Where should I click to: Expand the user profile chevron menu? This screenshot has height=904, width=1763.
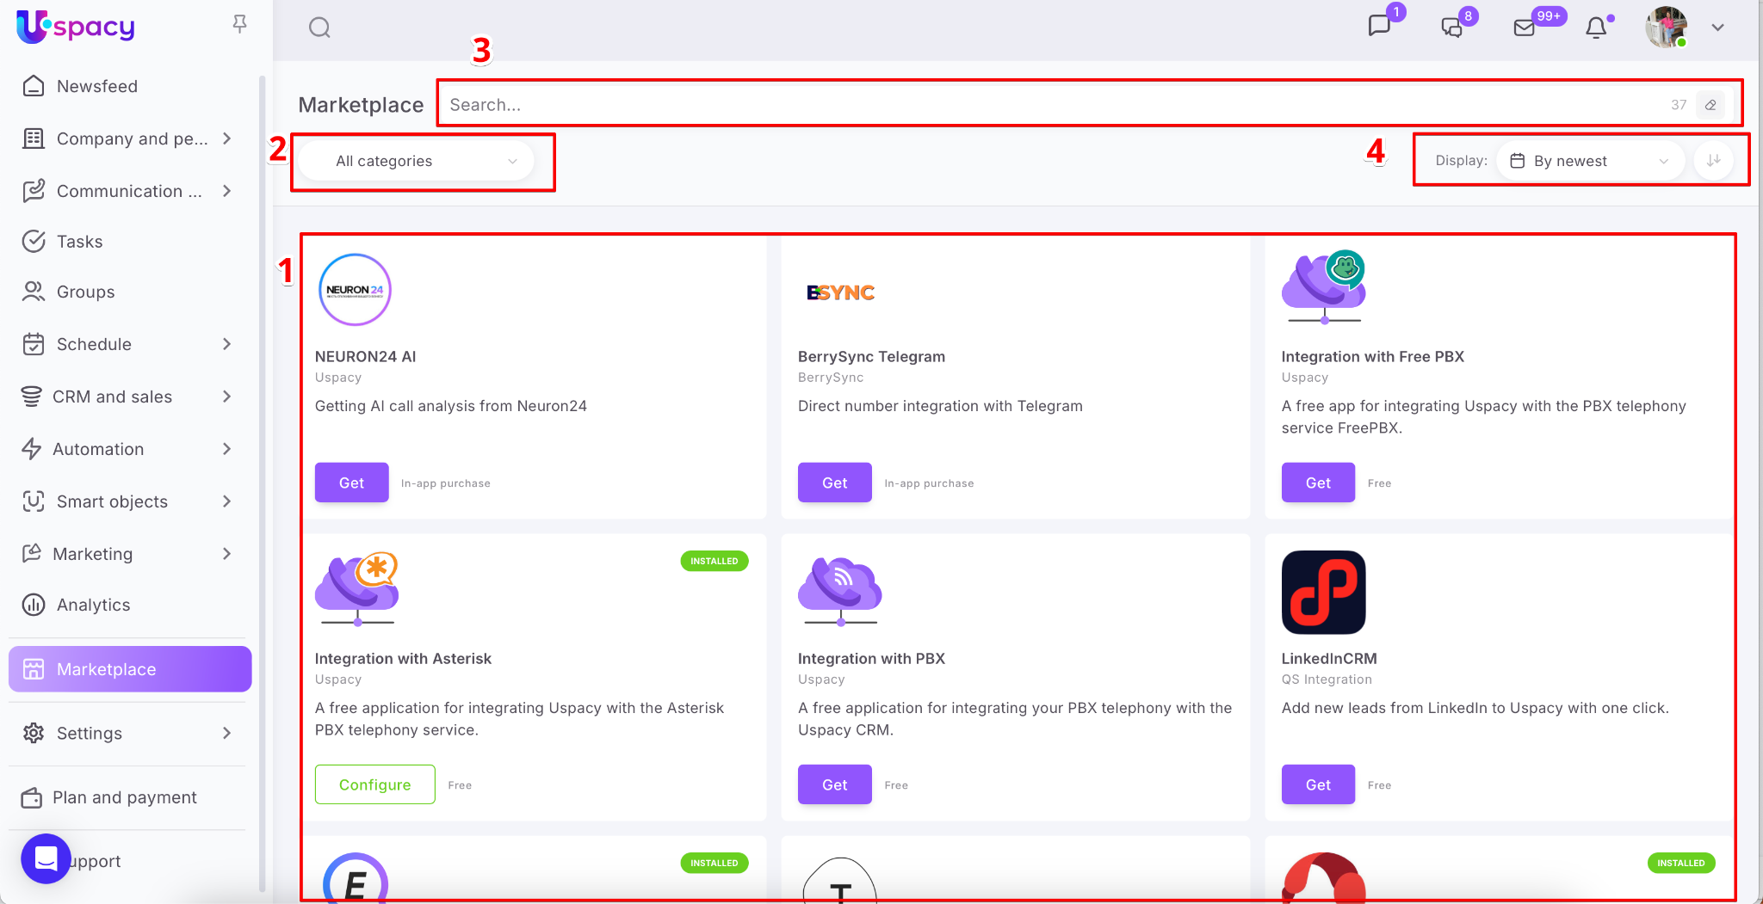[x=1717, y=28]
